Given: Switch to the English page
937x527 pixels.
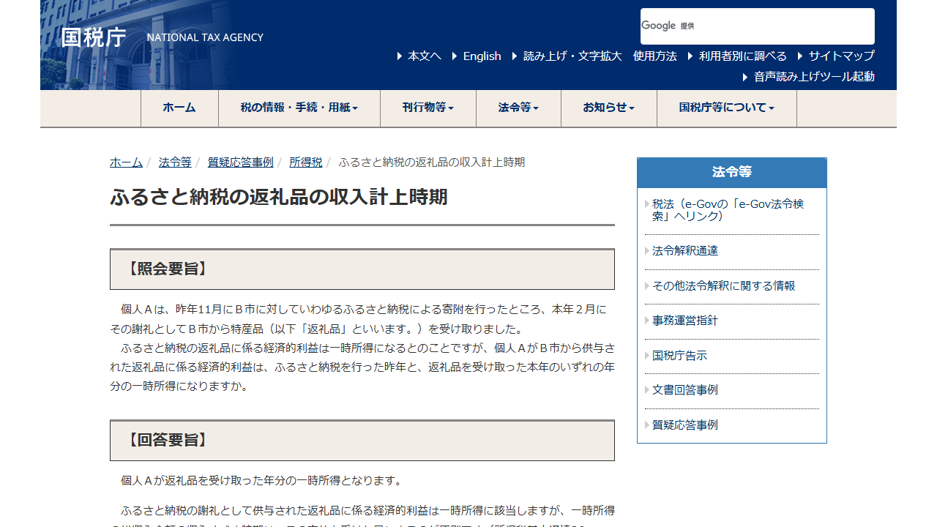Looking at the screenshot, I should 482,56.
